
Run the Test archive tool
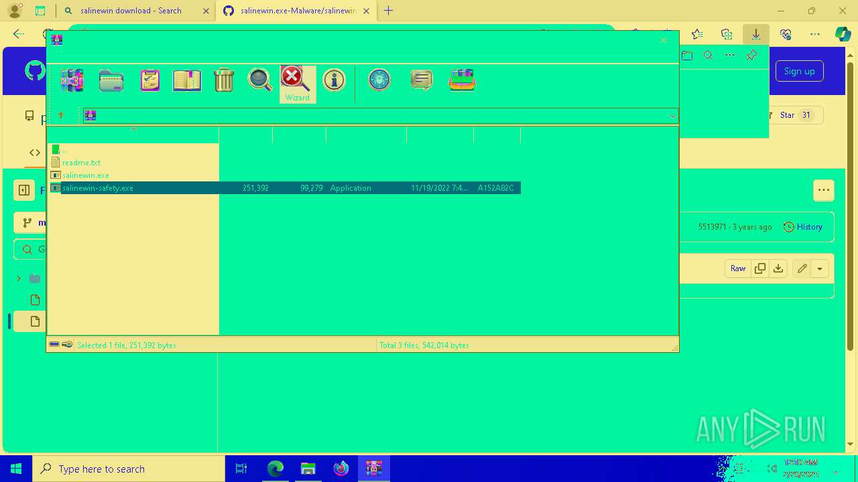pyautogui.click(x=150, y=80)
